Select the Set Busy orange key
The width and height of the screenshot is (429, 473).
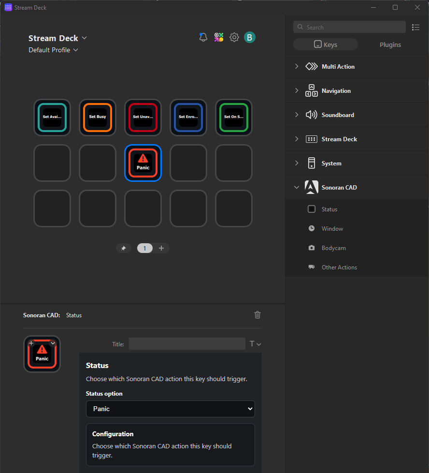click(98, 118)
